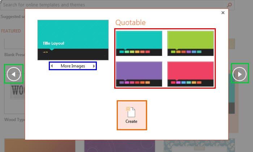Go to previous template with left circle arrow
The image size is (253, 152).
14,74
